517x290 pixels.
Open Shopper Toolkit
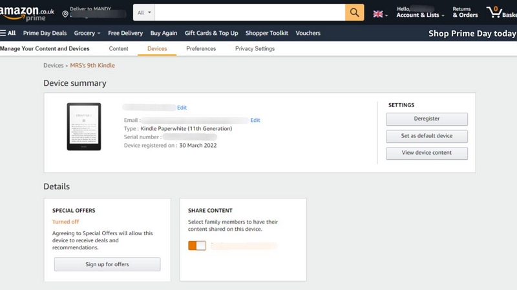coord(267,33)
